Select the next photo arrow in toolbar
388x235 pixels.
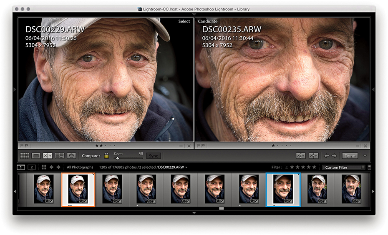tap(334, 156)
